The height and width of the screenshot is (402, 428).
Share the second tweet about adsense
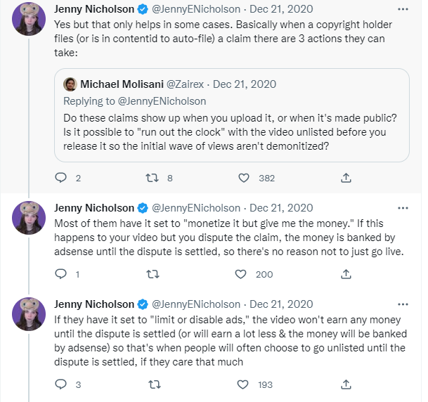click(x=345, y=274)
